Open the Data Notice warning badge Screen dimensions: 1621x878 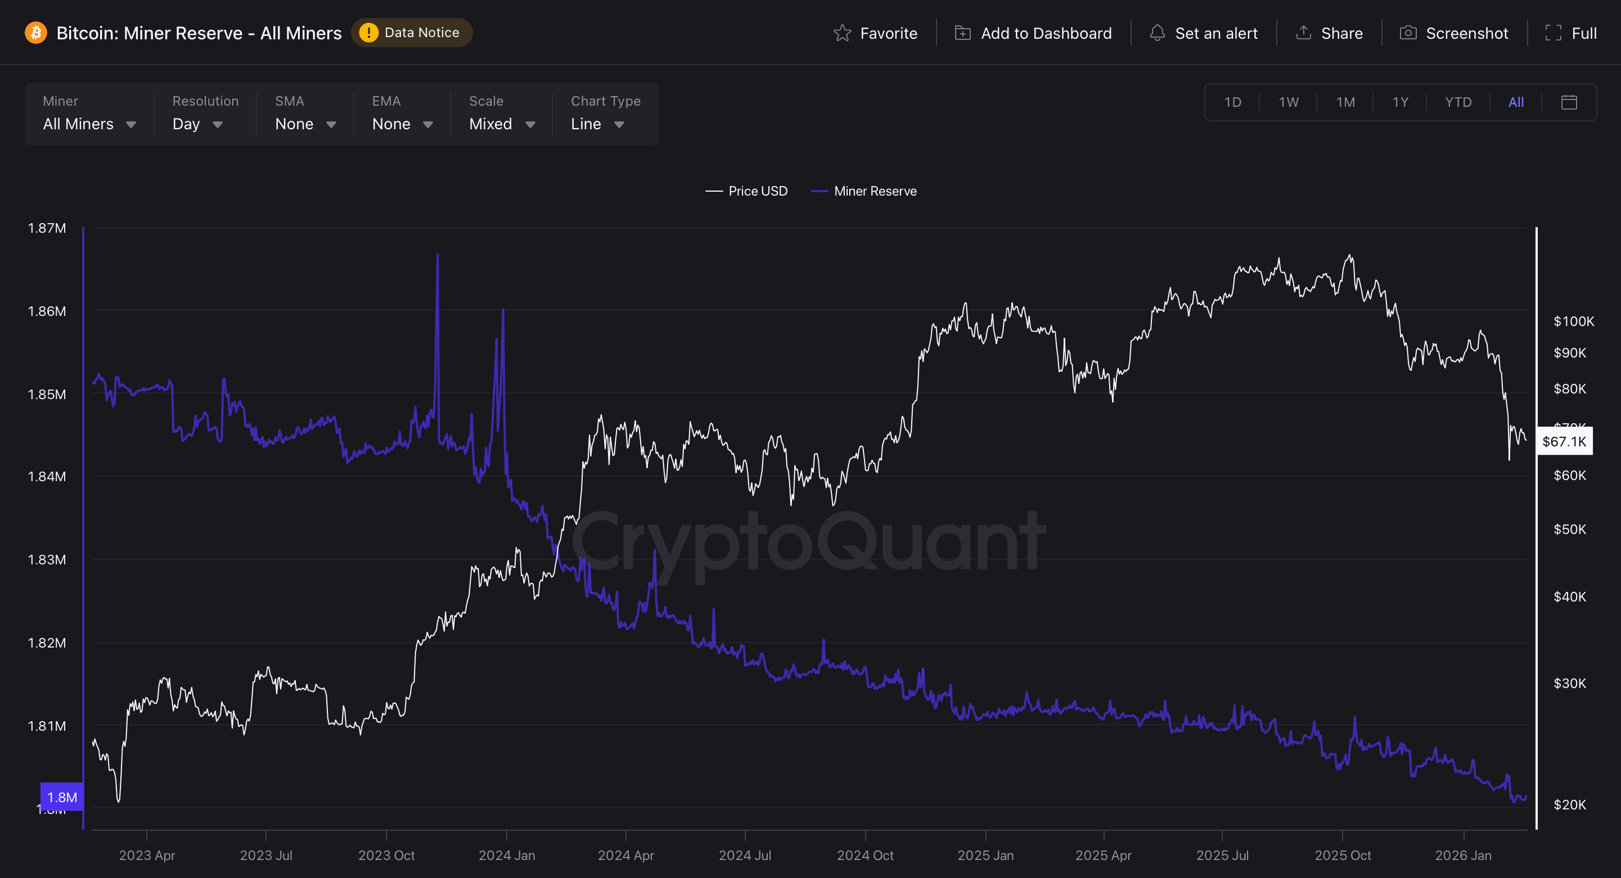412,33
